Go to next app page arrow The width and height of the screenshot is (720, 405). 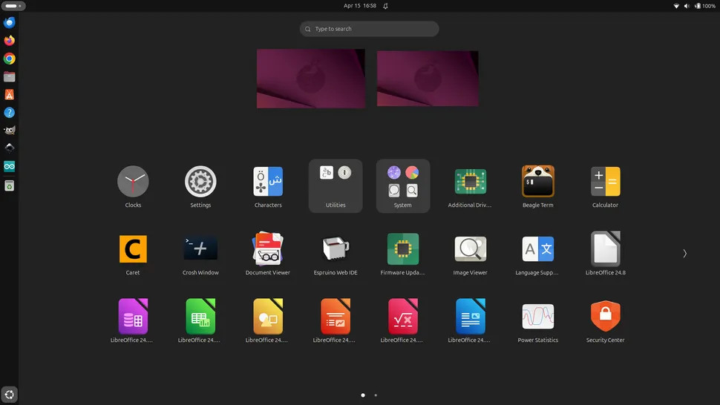tap(684, 254)
